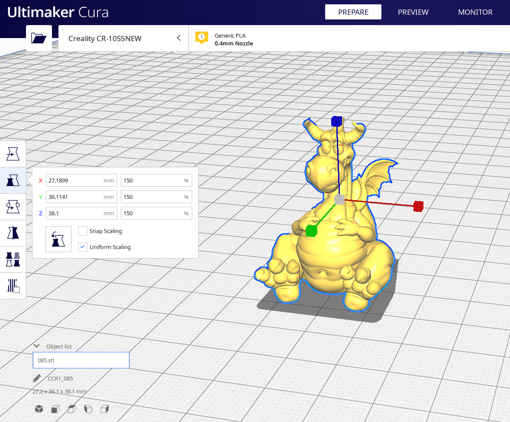510x422 pixels.
Task: Open Per Model Settings tool
Action: [x=13, y=259]
